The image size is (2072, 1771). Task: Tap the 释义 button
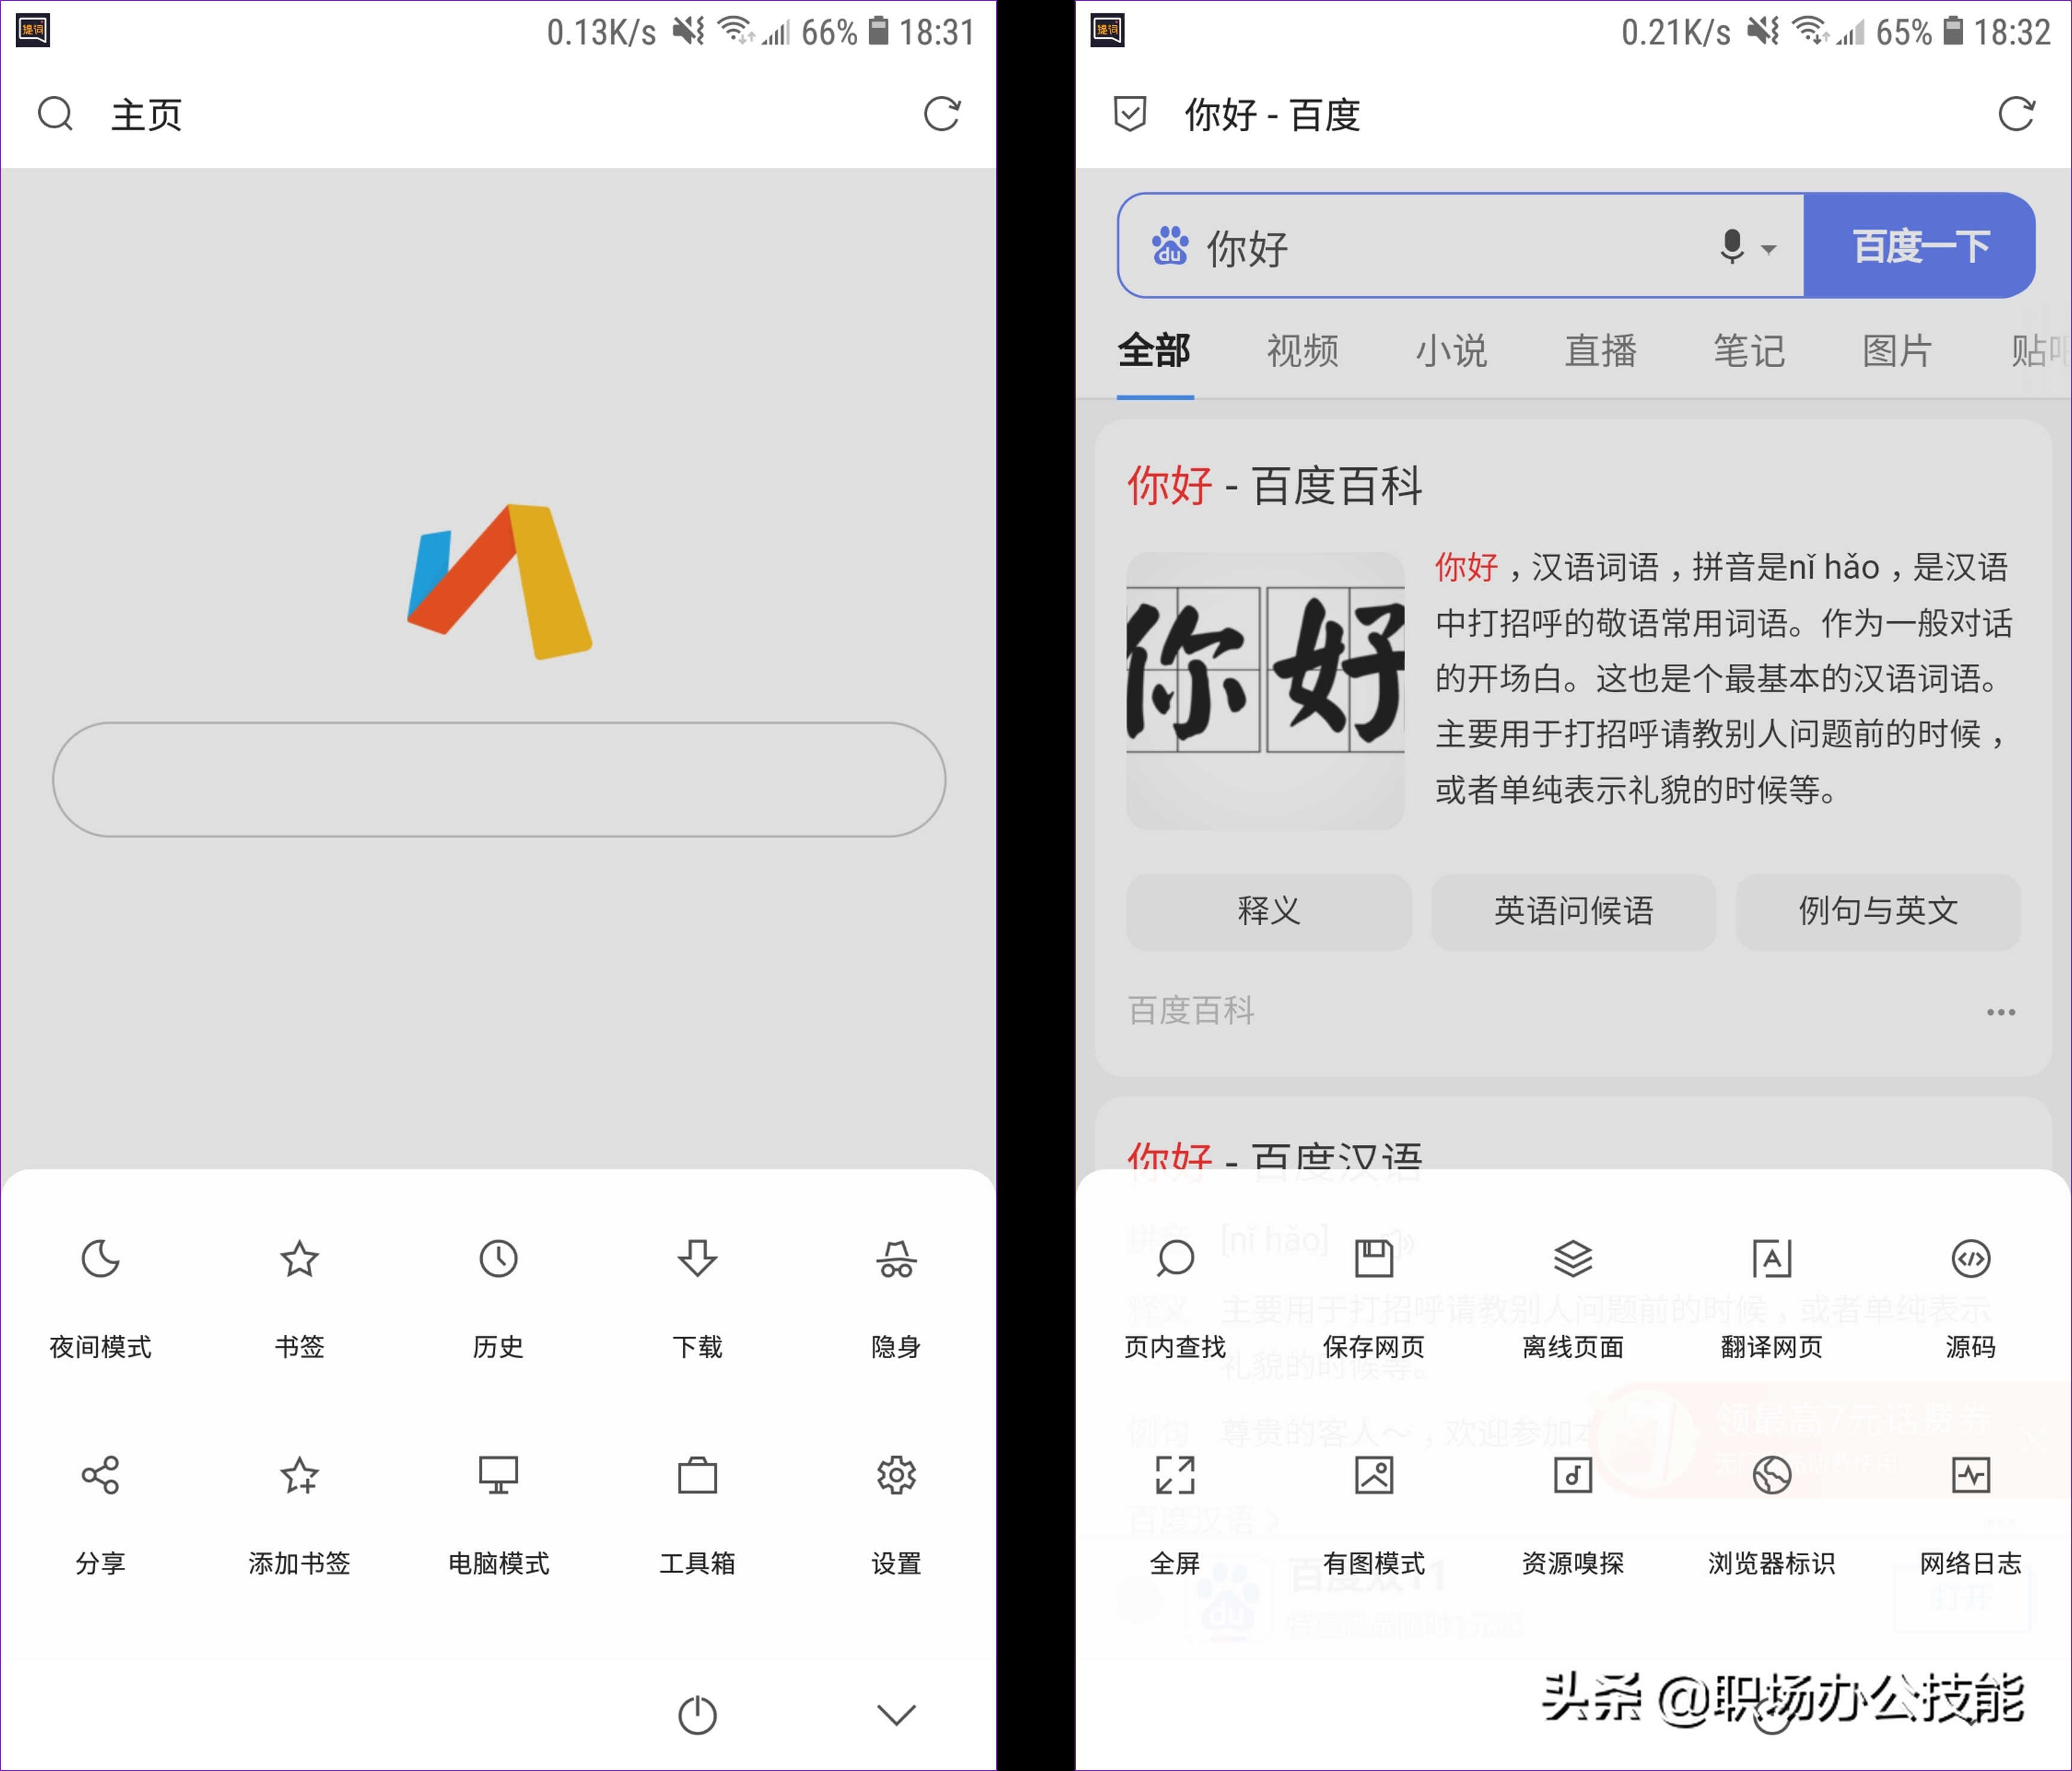pyautogui.click(x=1269, y=911)
